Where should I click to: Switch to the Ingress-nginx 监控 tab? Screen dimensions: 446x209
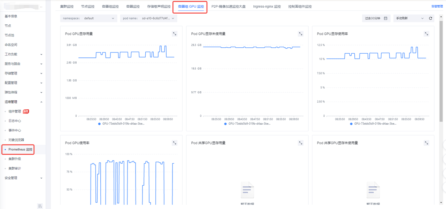pyautogui.click(x=267, y=7)
